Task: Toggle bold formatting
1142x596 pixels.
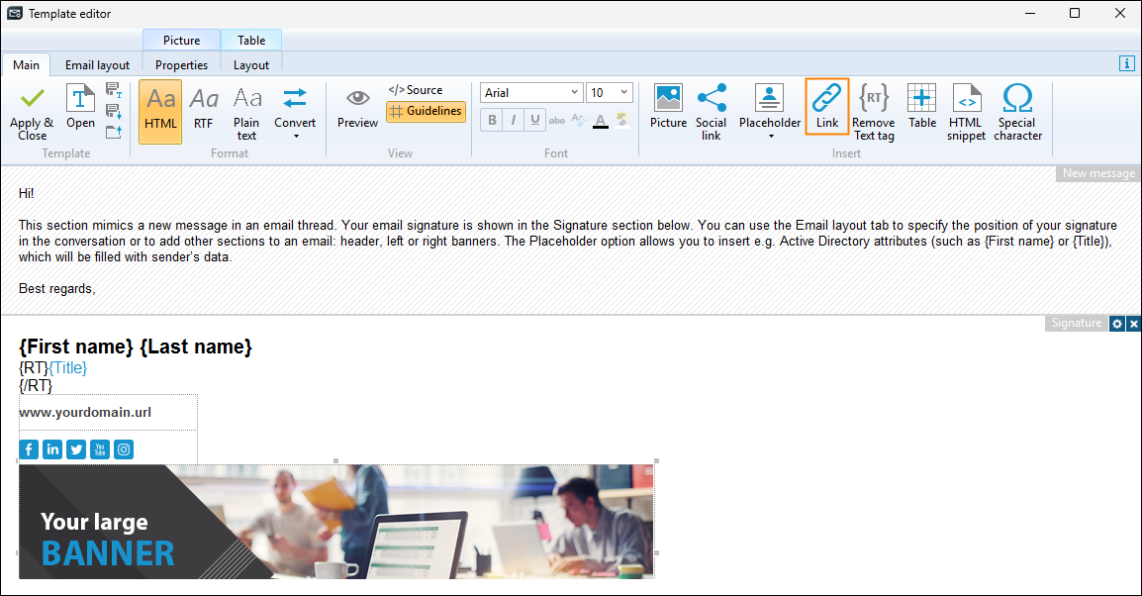Action: coord(492,120)
